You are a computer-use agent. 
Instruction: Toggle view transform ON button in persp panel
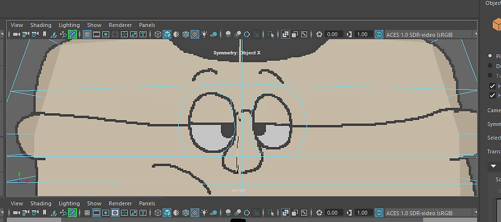tap(379, 34)
